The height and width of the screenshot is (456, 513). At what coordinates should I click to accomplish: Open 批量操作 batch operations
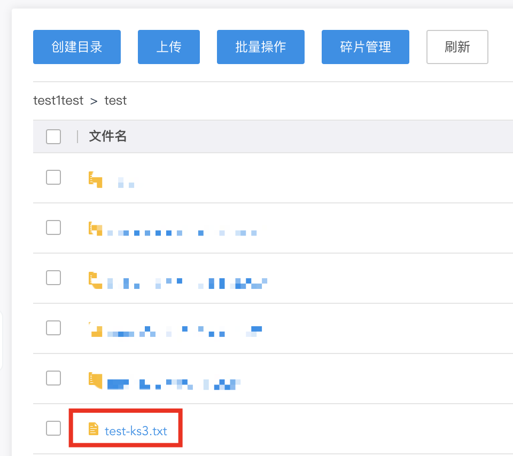261,47
